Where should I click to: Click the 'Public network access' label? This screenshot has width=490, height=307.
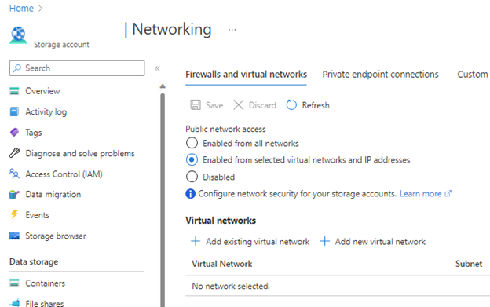point(225,129)
